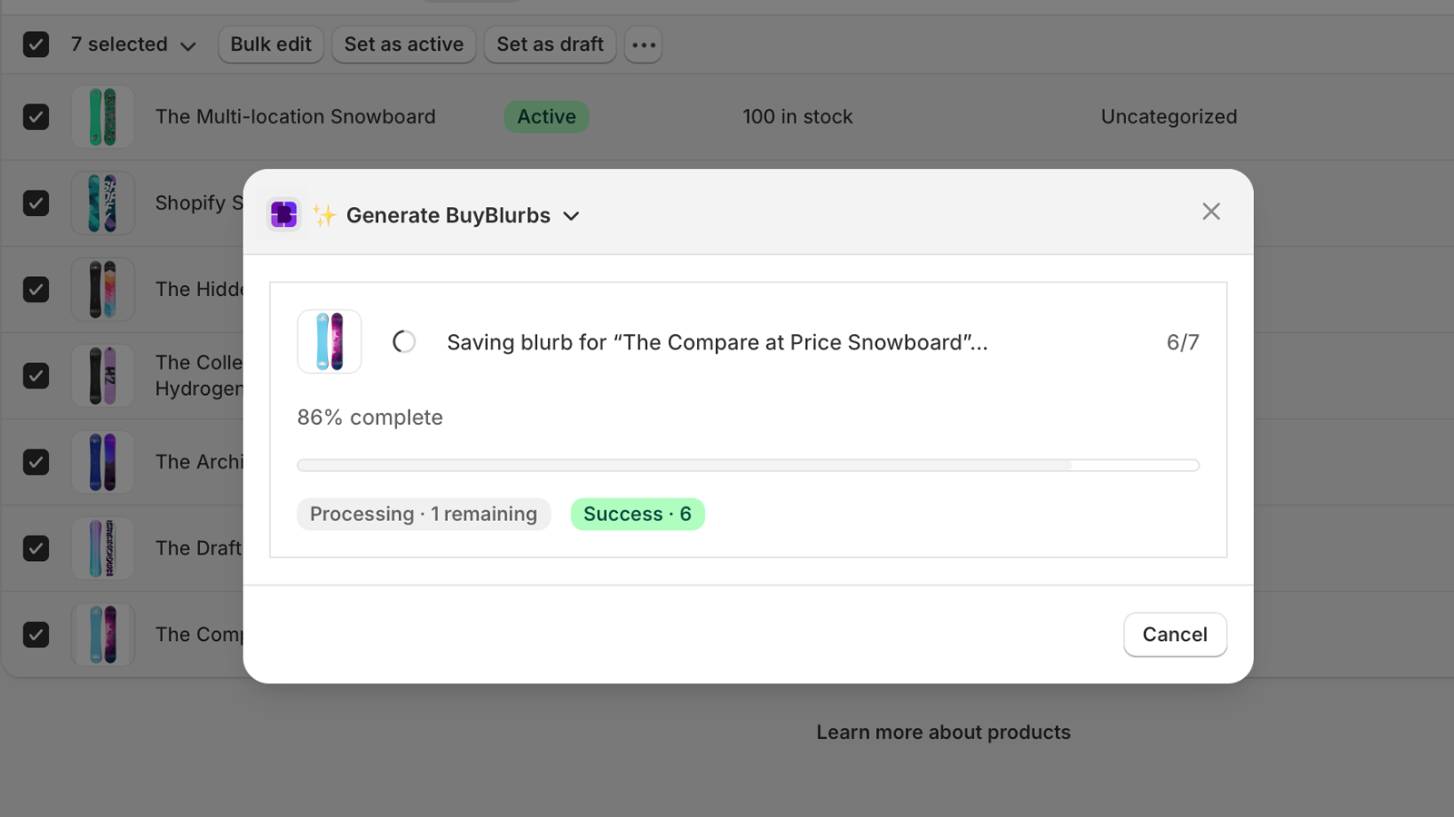The image size is (1454, 817).
Task: Uncheck the select-all checkbox in the header
Action: pyautogui.click(x=35, y=44)
